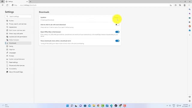The width and height of the screenshot is (192, 108).
Task: Open Google Chrome on taskbar
Action: point(98,106)
